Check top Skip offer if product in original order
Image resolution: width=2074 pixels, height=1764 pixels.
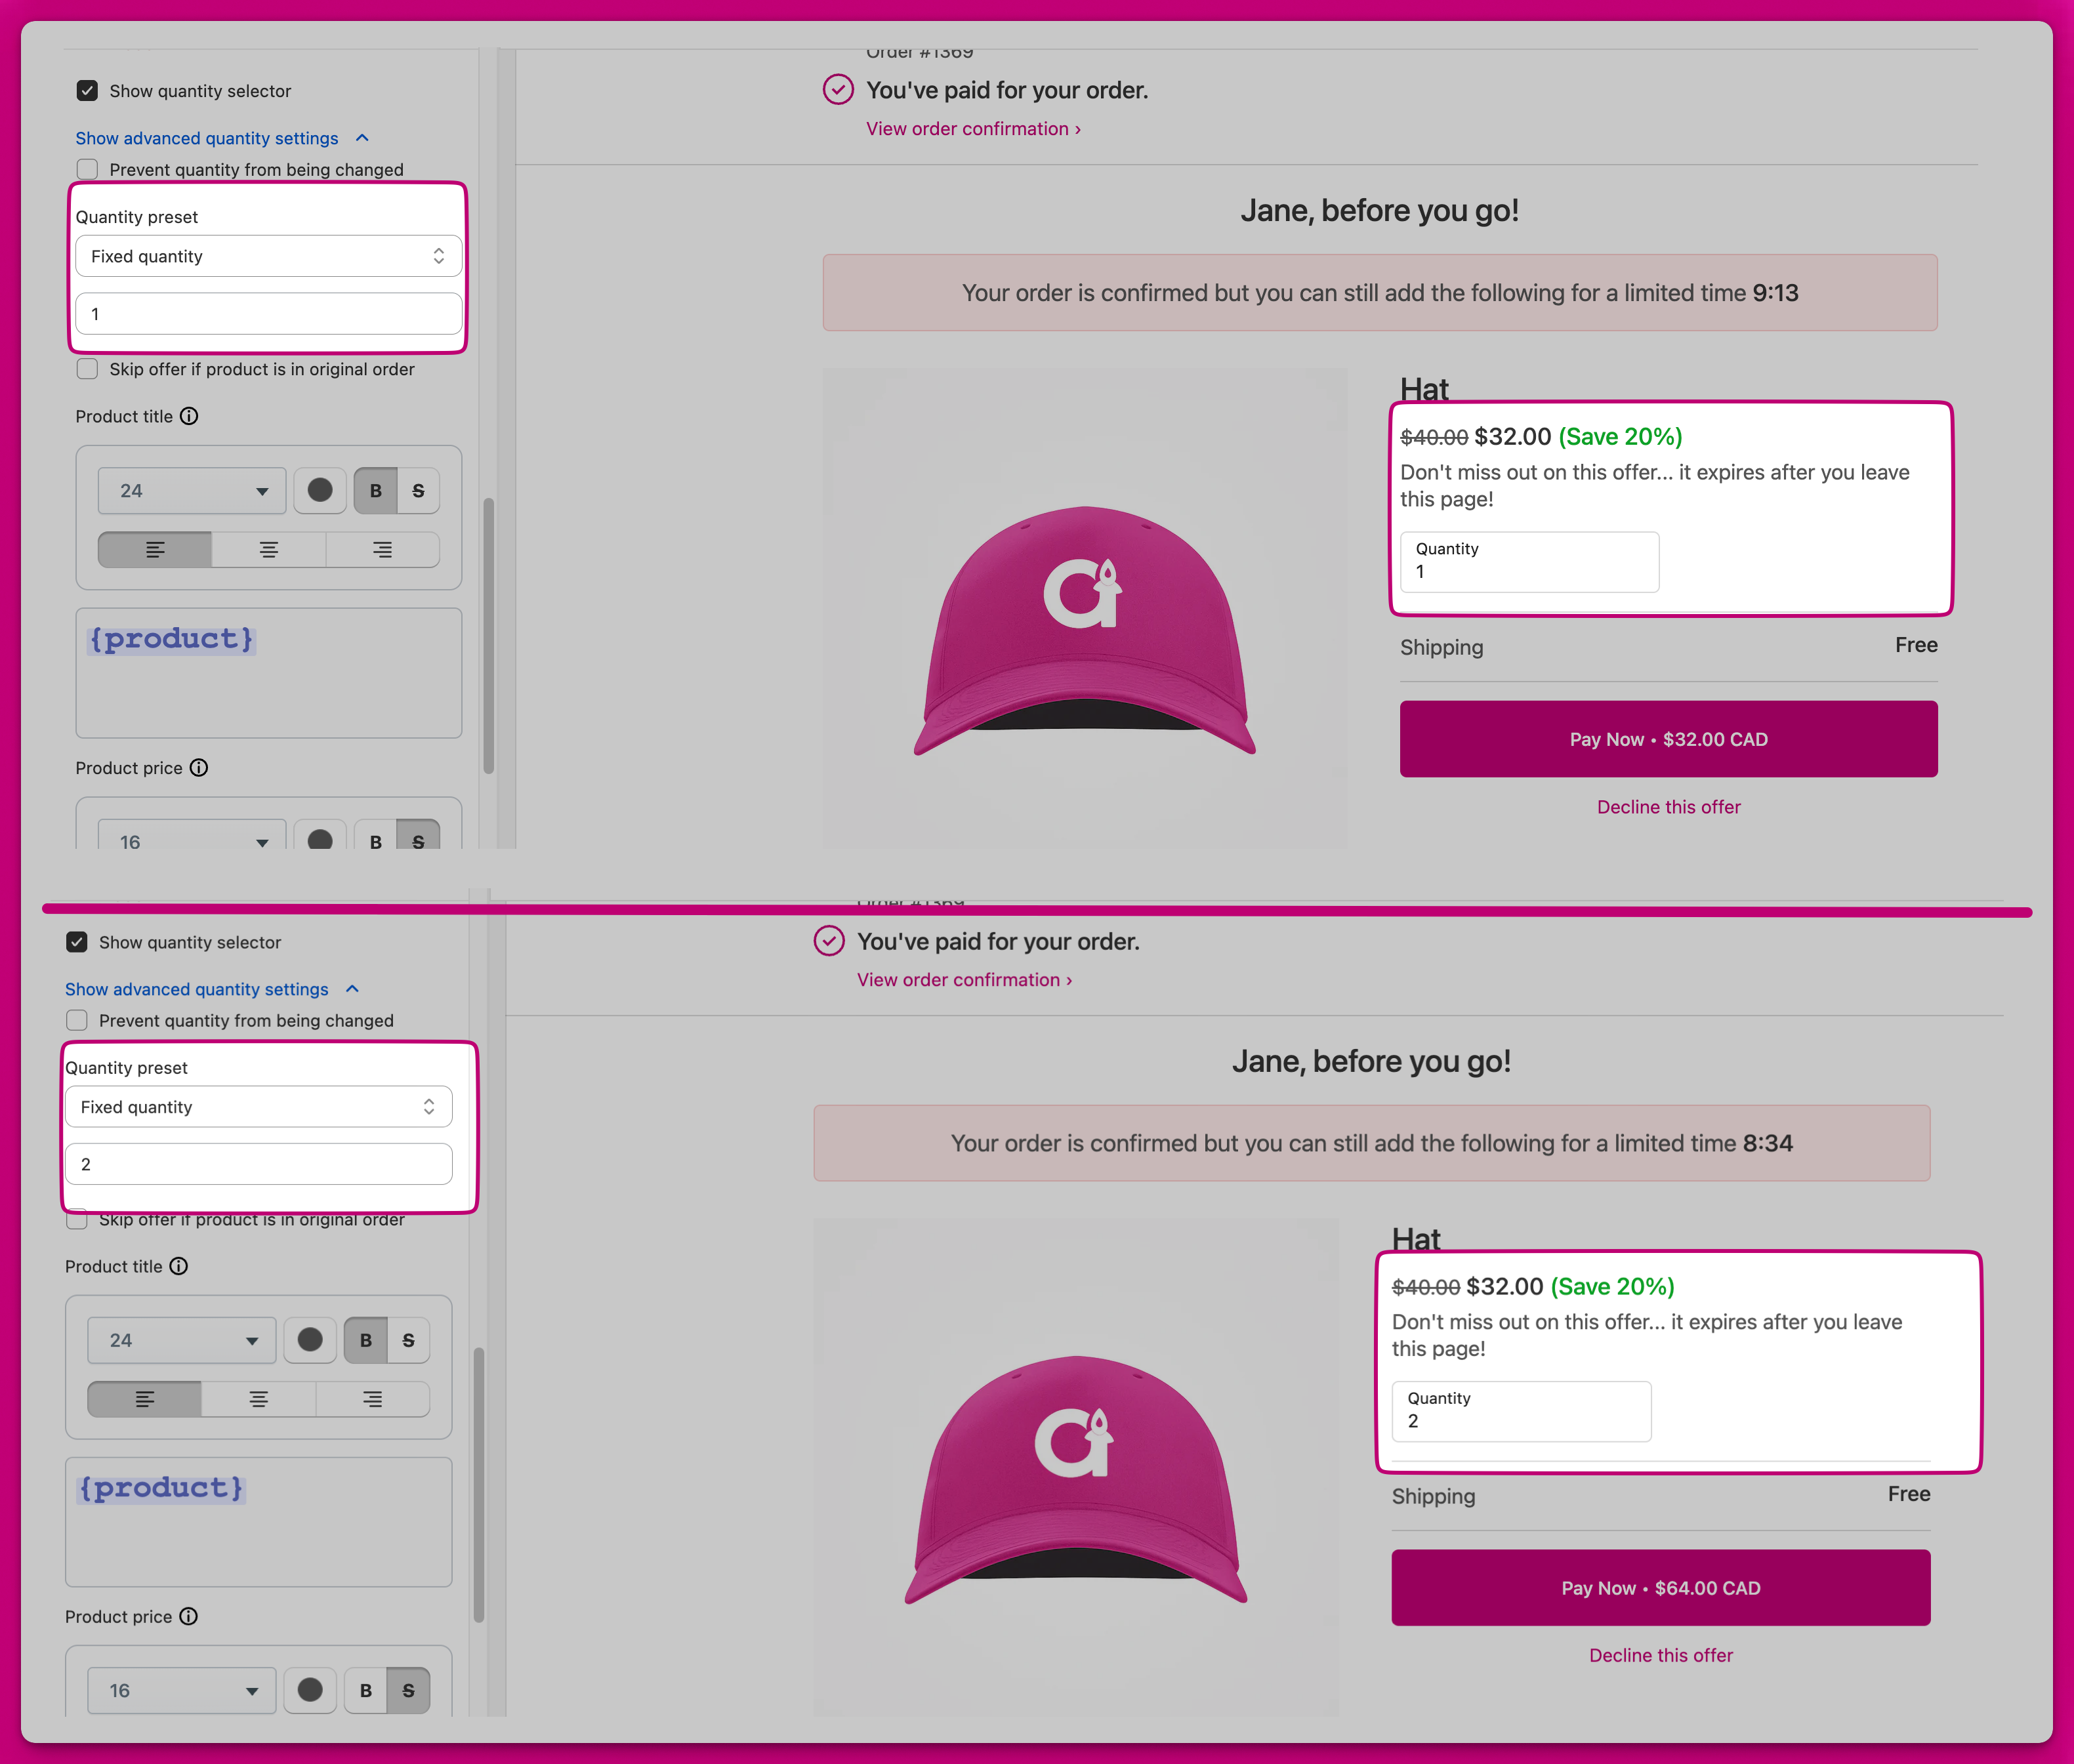pos(87,369)
